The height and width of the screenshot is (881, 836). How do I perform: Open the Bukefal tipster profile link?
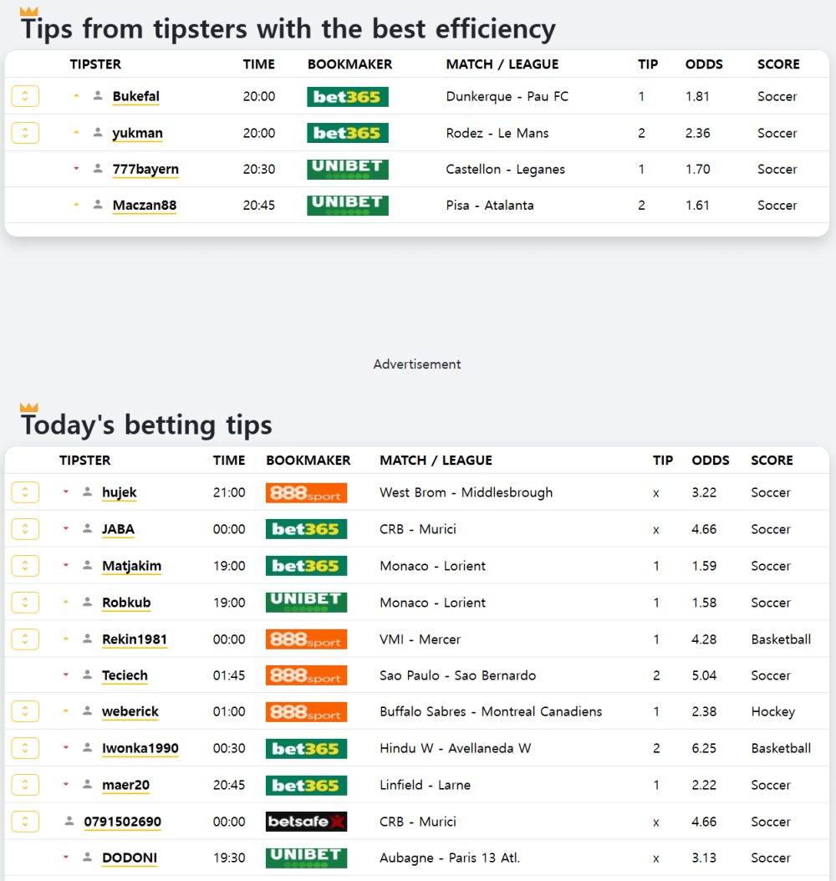pyautogui.click(x=136, y=97)
